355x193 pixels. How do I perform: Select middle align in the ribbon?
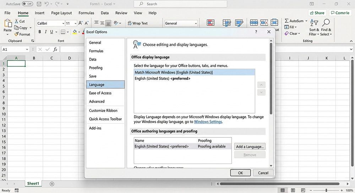click(x=102, y=23)
